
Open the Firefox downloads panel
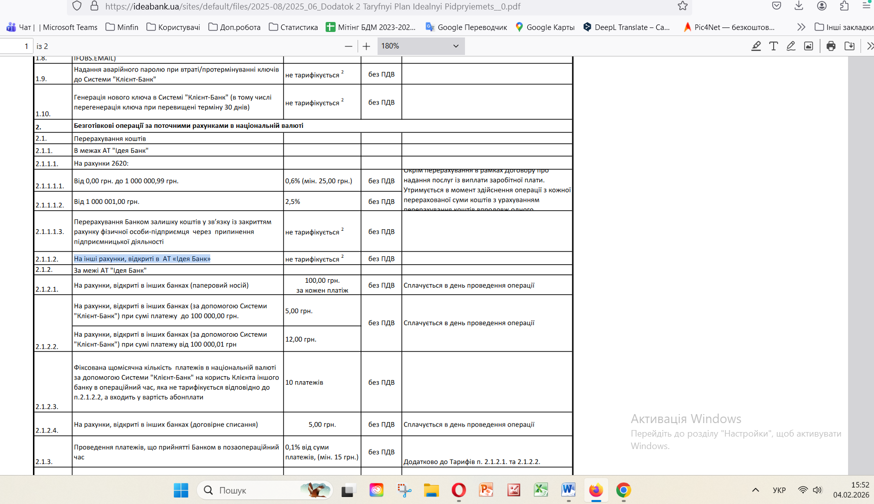coord(799,6)
